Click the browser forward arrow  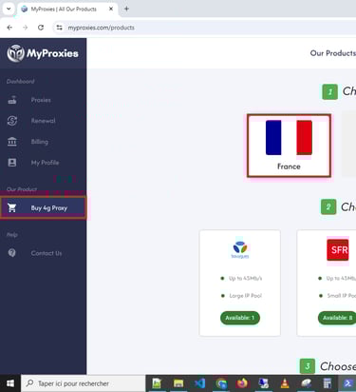click(x=26, y=28)
